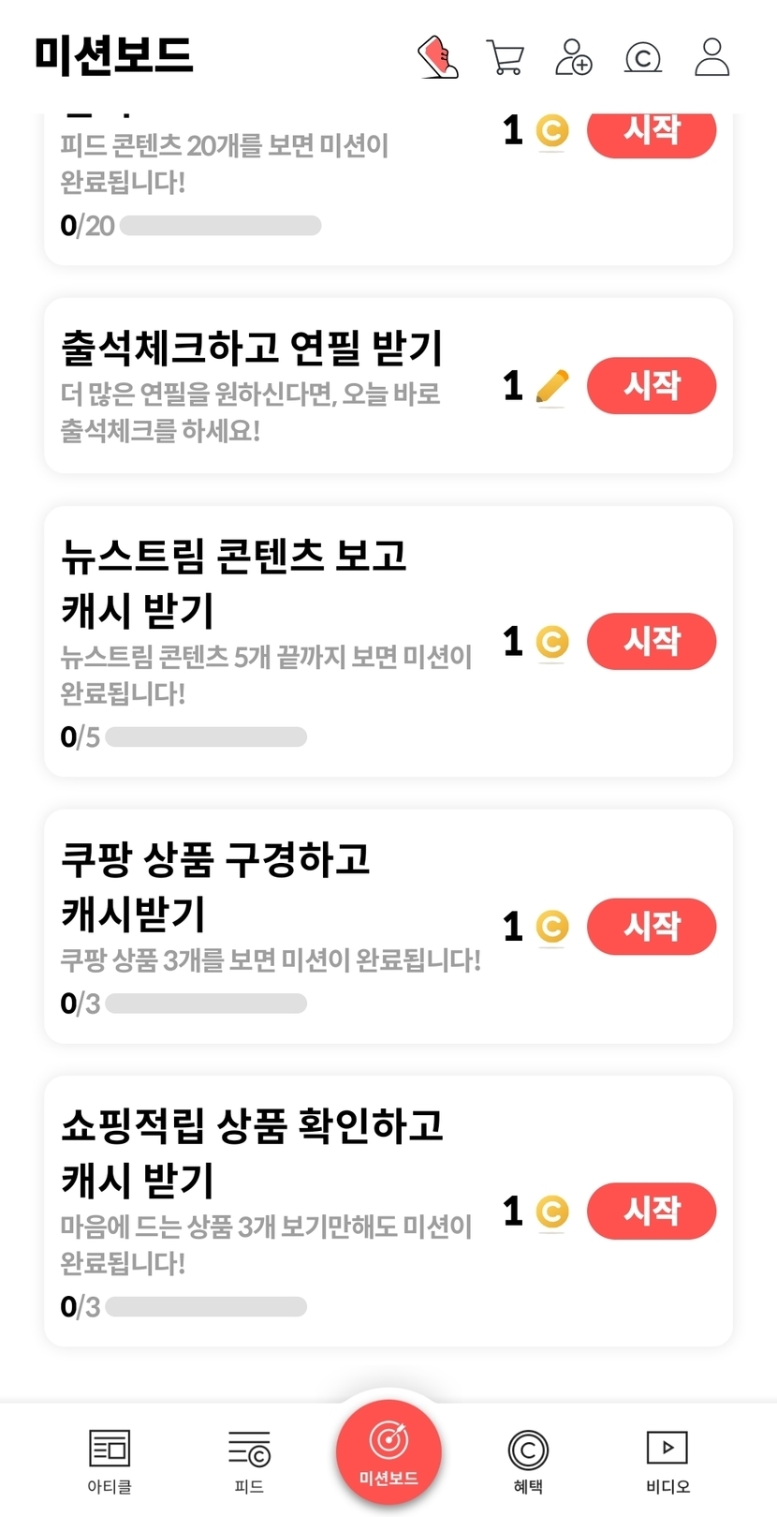Select the 미션보드 center tab
The height and width of the screenshot is (1517, 777).
tap(388, 1450)
